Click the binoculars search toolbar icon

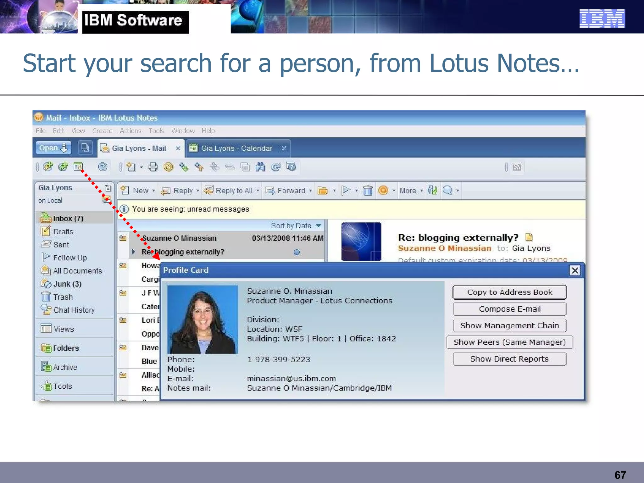tap(260, 167)
